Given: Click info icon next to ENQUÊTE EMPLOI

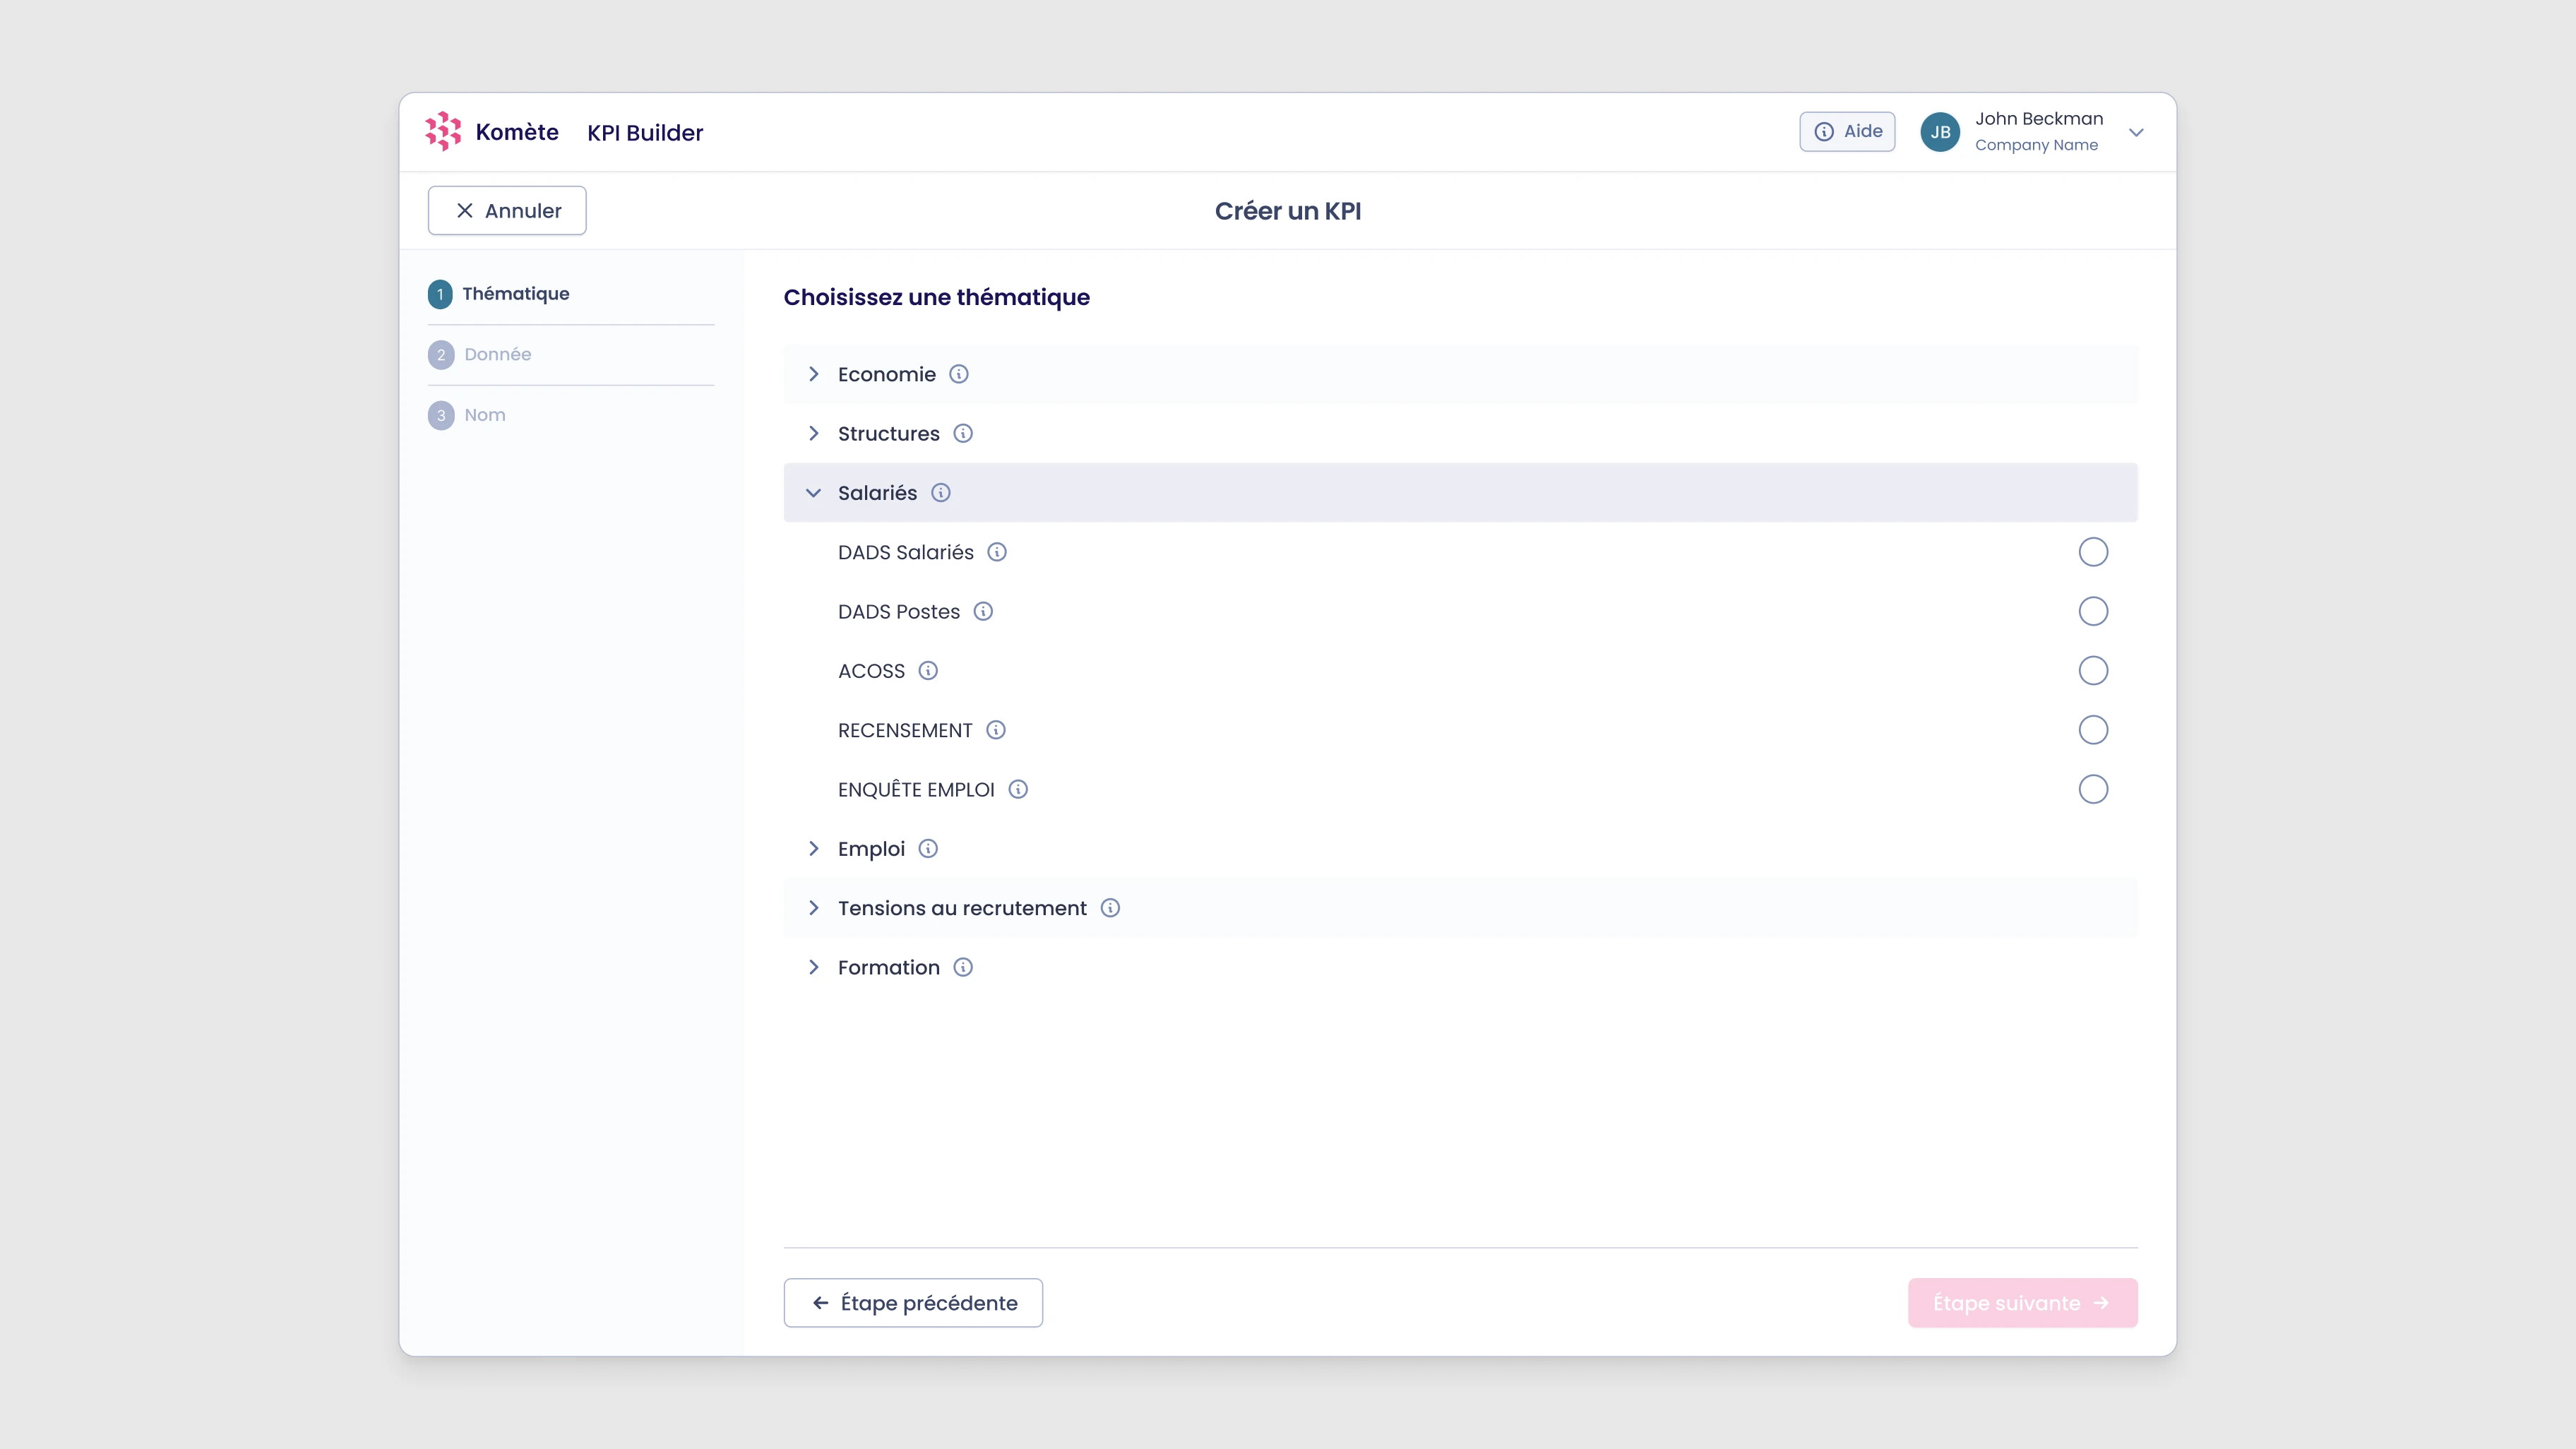Looking at the screenshot, I should coord(1017,789).
